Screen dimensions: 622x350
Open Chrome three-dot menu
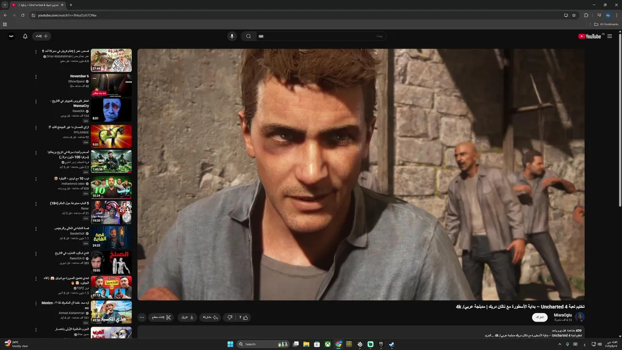tap(617, 15)
